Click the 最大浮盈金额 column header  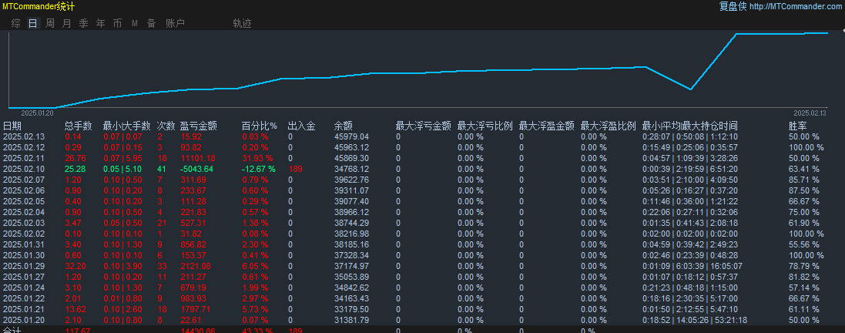(x=546, y=126)
